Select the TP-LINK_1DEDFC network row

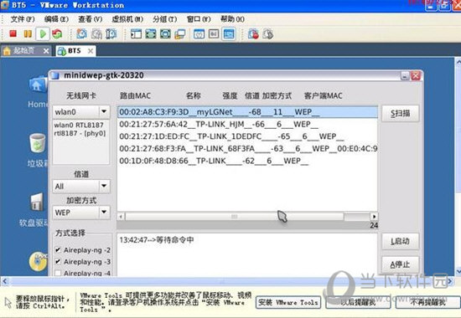tap(247, 136)
